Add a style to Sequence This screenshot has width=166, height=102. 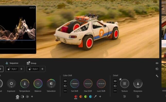pos(21,69)
